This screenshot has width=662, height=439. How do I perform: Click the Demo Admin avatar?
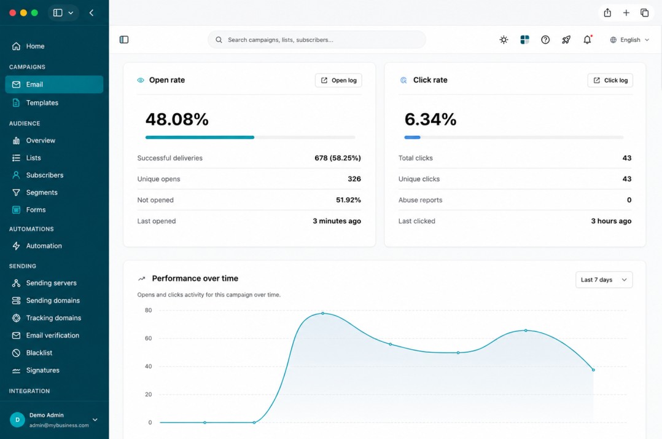tap(17, 420)
